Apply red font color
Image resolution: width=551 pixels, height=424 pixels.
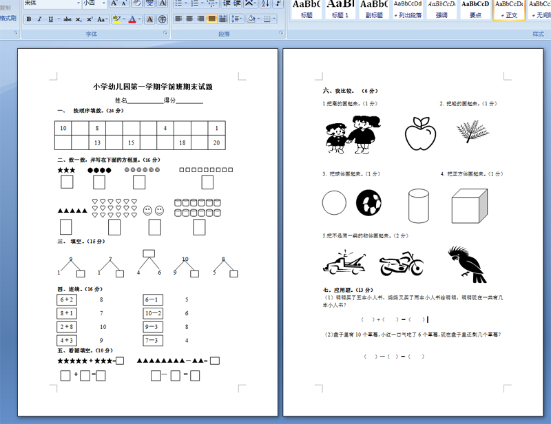point(132,19)
